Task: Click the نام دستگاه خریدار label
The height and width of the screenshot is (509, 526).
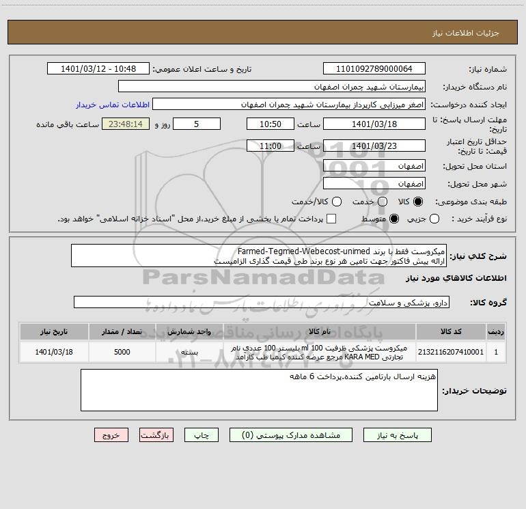Action: pos(475,87)
